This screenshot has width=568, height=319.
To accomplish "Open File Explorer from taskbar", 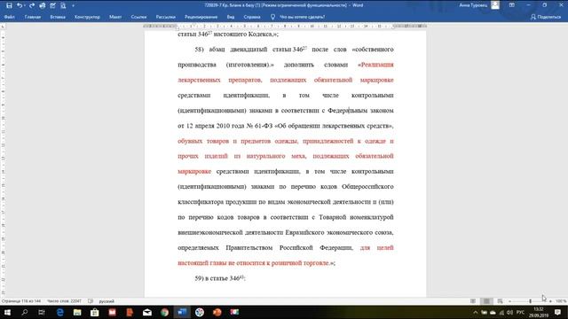I will (77, 312).
